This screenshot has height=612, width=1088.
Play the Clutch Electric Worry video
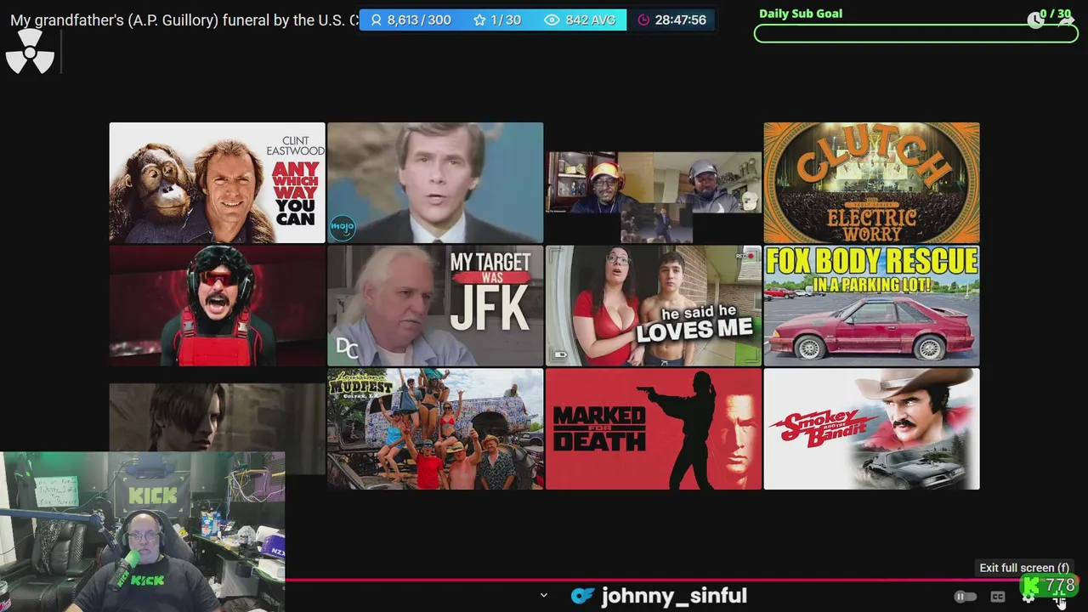click(x=871, y=183)
